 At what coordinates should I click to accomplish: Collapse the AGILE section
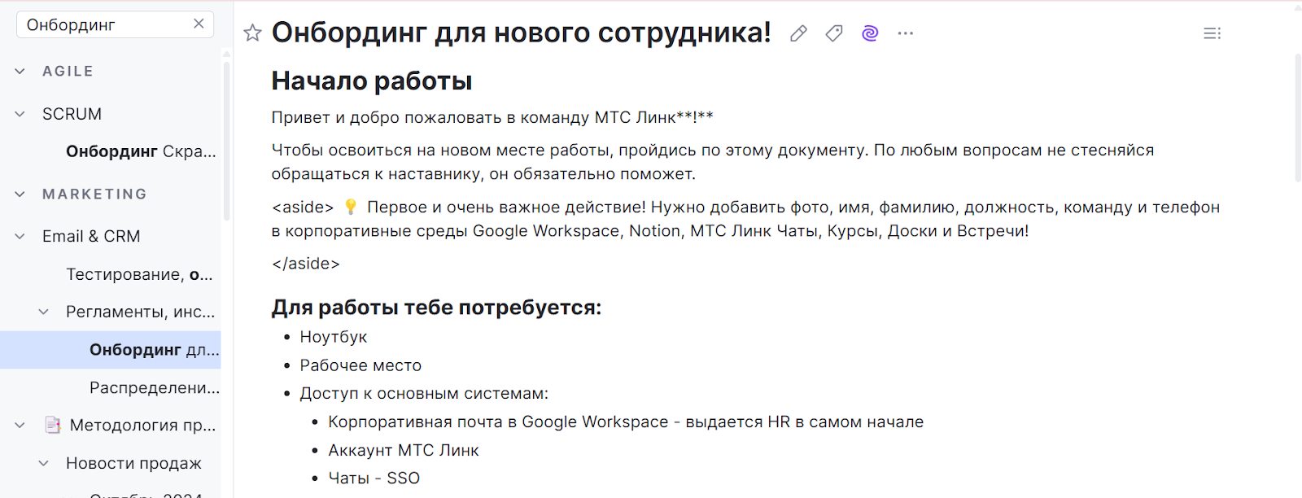20,72
